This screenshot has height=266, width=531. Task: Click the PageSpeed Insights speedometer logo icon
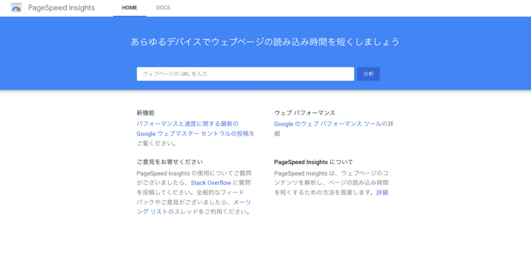[x=16, y=8]
